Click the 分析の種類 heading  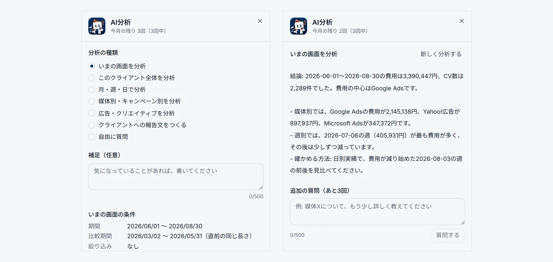[x=103, y=53]
